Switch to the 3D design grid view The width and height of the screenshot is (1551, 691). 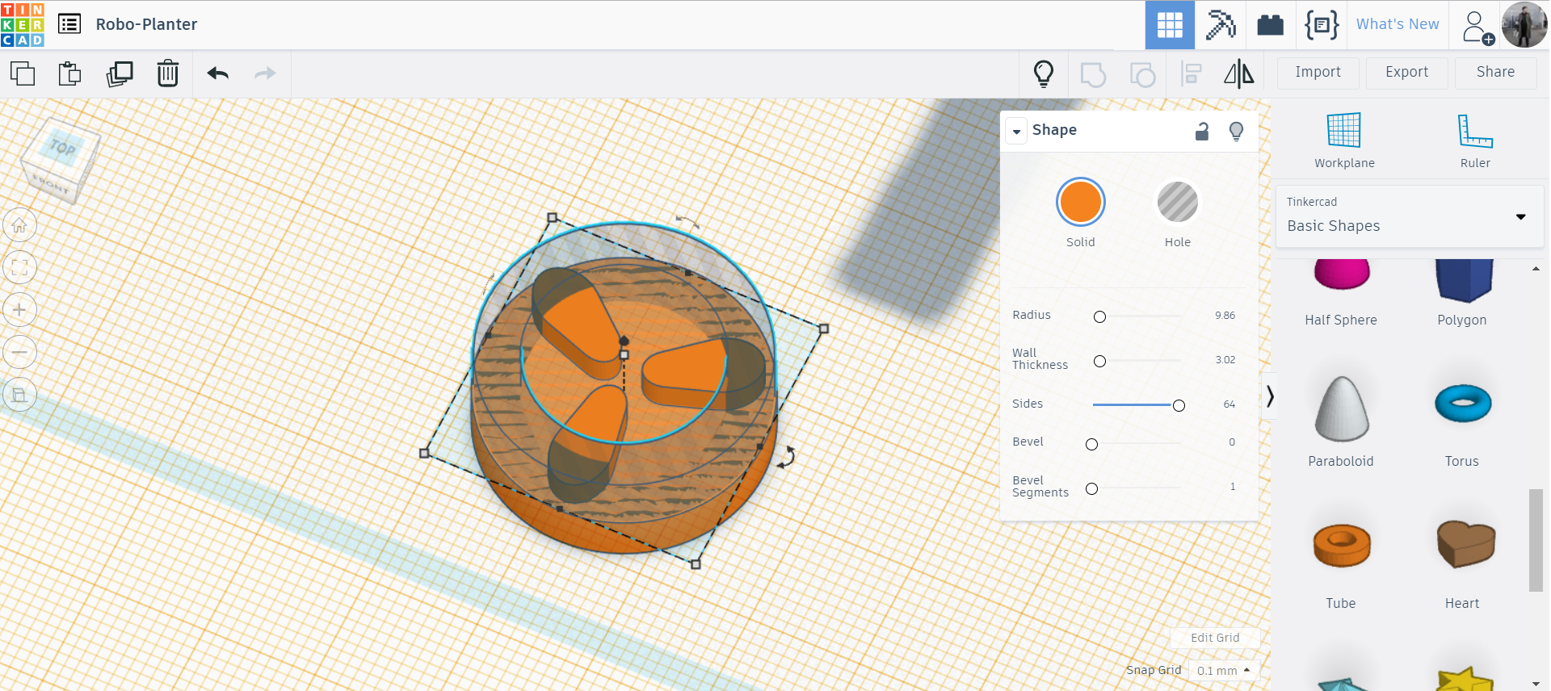(x=1170, y=25)
